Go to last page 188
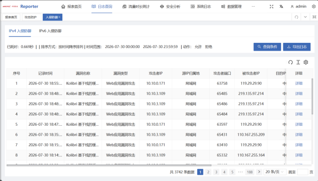The width and height of the screenshot is (318, 181). 250,172
